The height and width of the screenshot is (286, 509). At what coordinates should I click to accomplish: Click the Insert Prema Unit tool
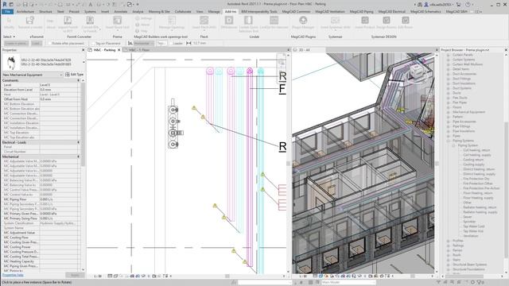[117, 23]
